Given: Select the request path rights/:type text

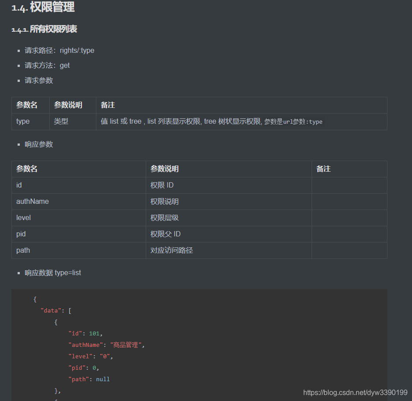Looking at the screenshot, I should coord(77,50).
